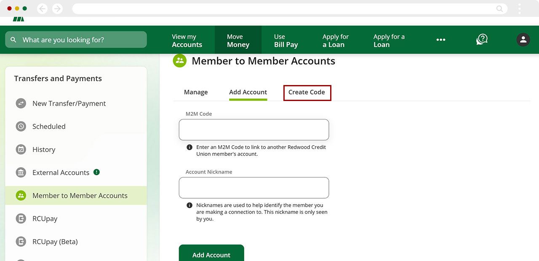Switch to the Manage tab
The width and height of the screenshot is (539, 261).
pyautogui.click(x=196, y=92)
